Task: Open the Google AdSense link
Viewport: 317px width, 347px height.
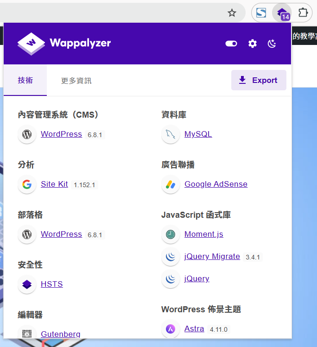Action: pyautogui.click(x=216, y=184)
